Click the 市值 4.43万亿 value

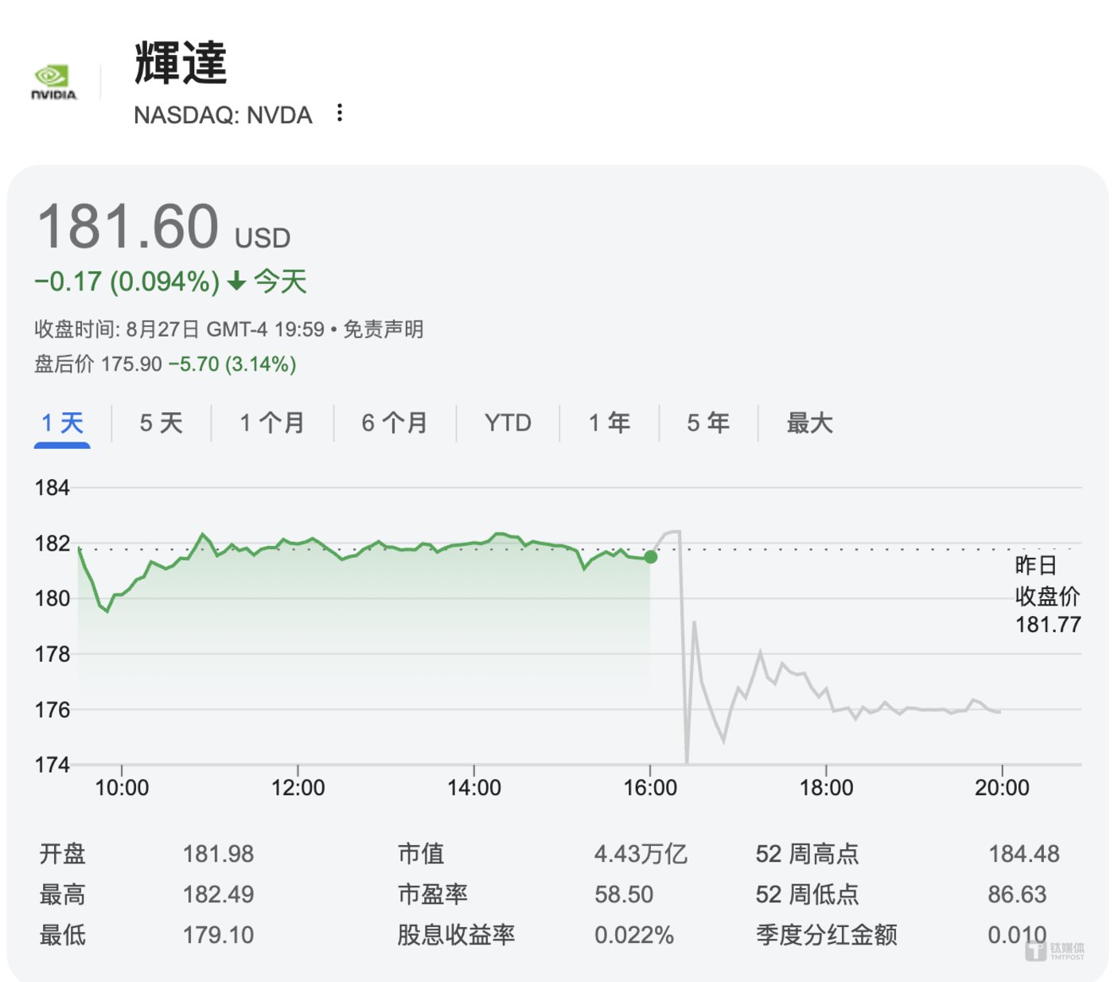coord(641,854)
